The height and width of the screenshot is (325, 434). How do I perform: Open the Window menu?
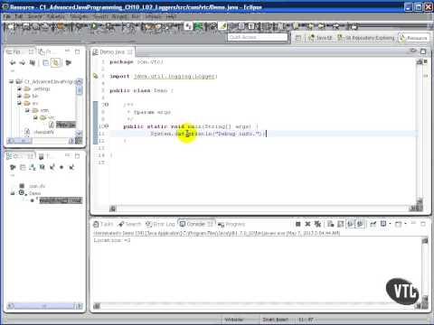pos(154,16)
